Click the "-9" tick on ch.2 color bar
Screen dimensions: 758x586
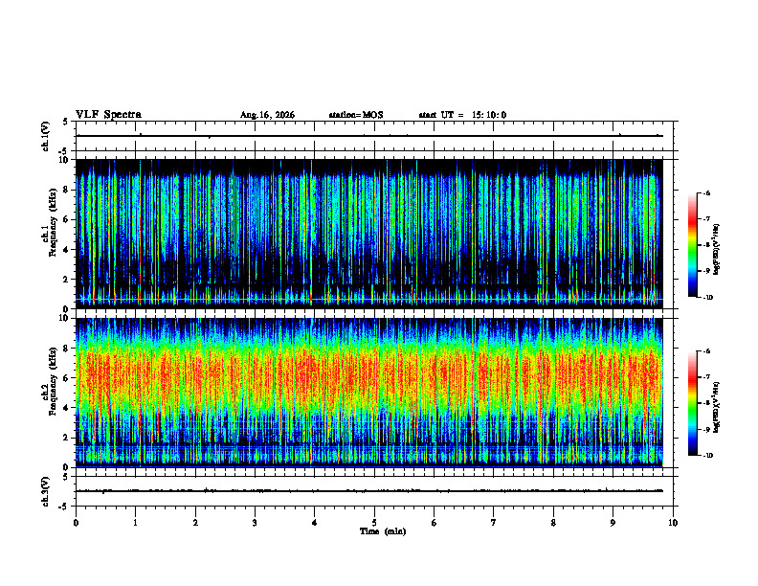(706, 429)
